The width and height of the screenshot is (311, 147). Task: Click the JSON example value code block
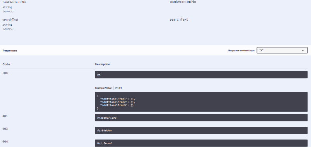[201, 102]
